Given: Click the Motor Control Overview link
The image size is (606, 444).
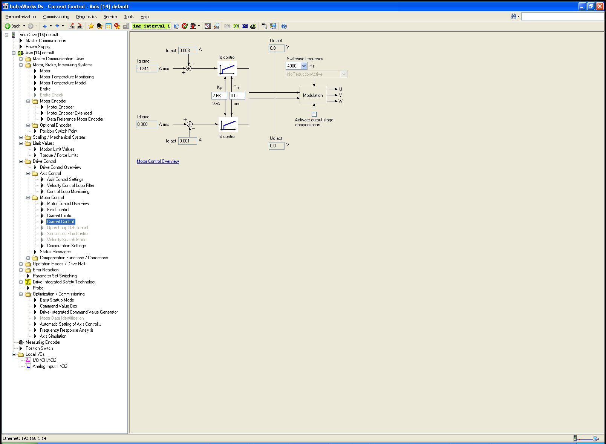Looking at the screenshot, I should click(x=158, y=161).
